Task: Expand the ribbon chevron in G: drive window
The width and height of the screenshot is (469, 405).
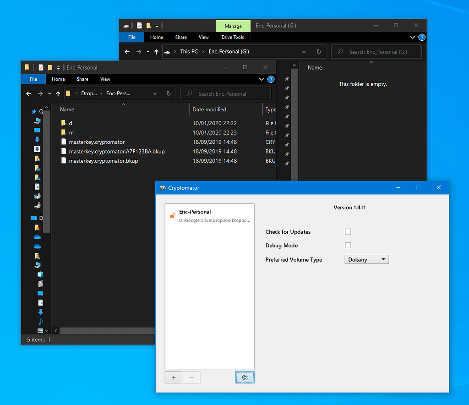Action: [412, 38]
